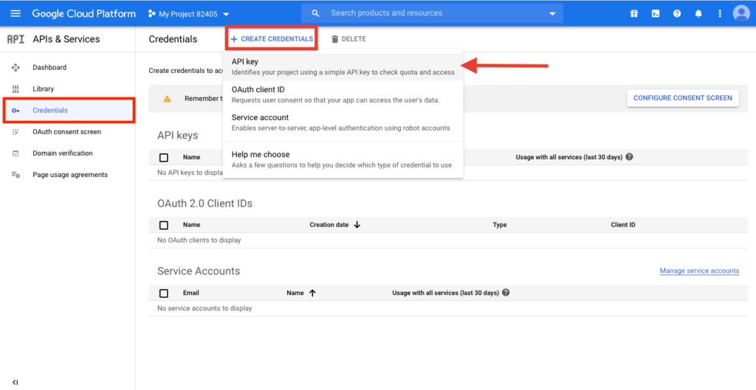
Task: Click the Email column header
Action: pyautogui.click(x=191, y=293)
